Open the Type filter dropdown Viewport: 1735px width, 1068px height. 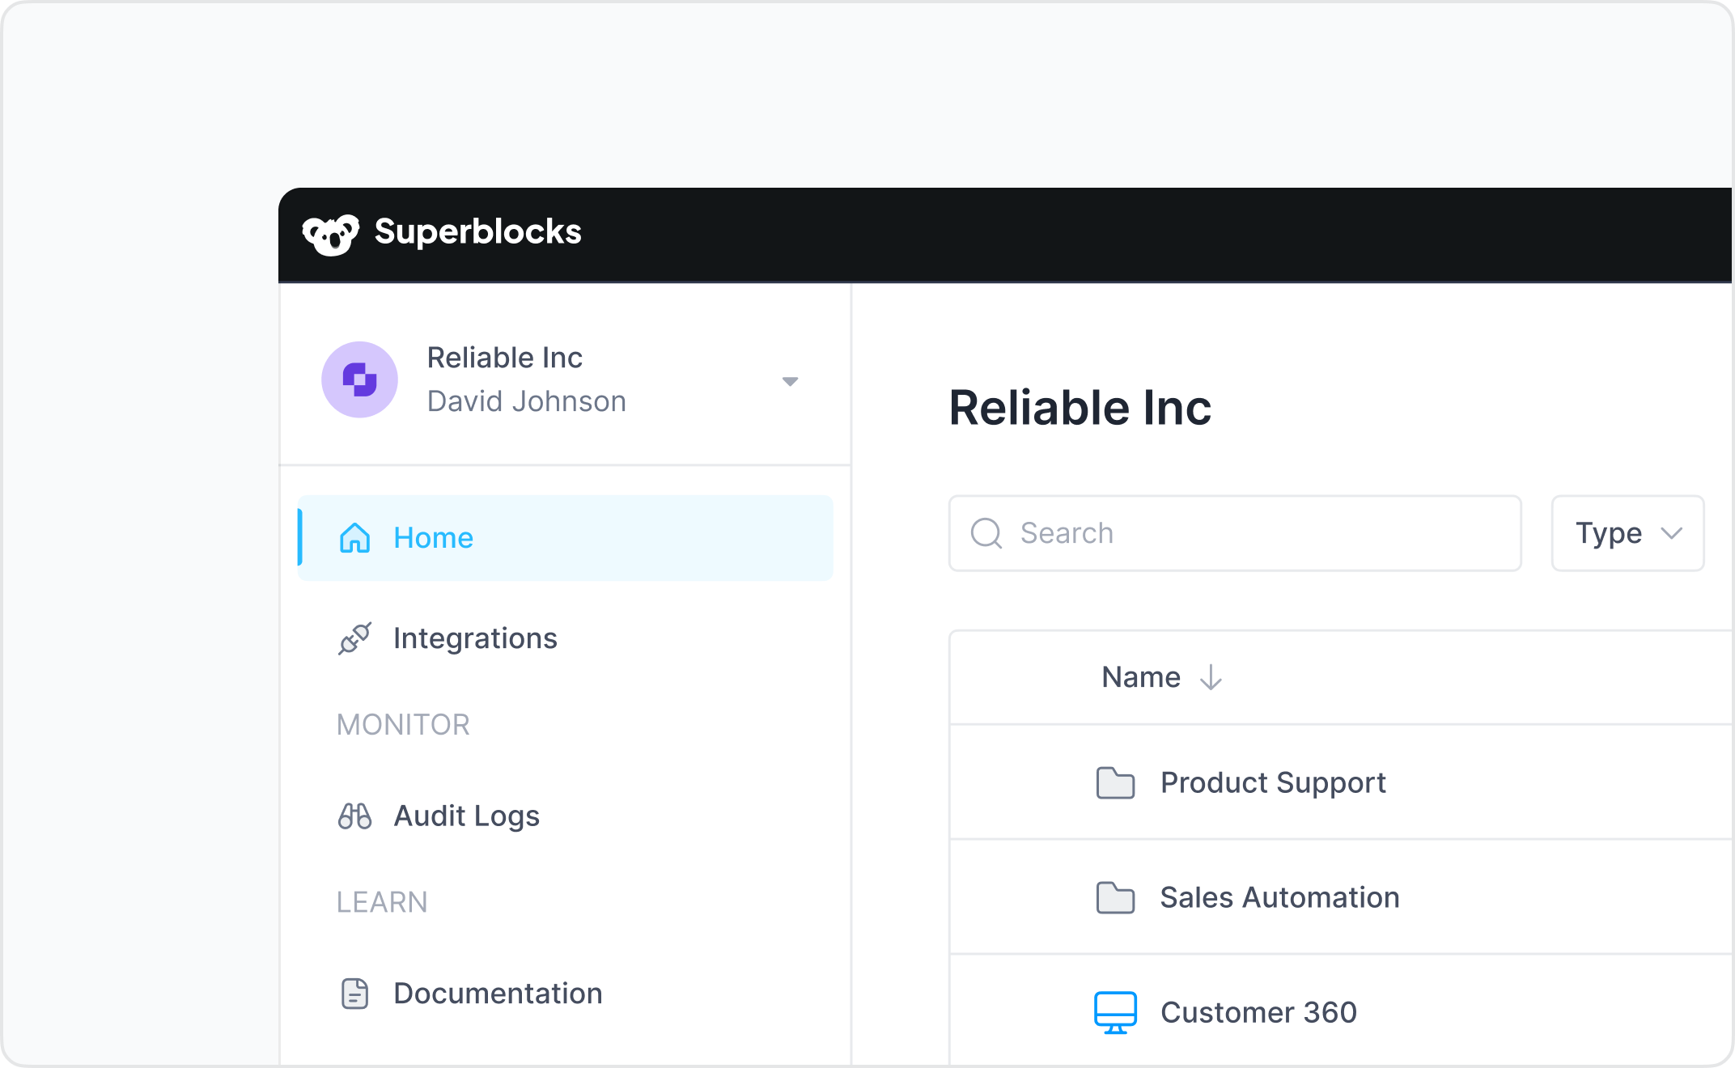(1627, 533)
